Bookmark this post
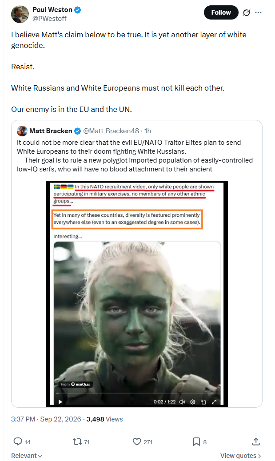275x461 pixels. click(196, 441)
